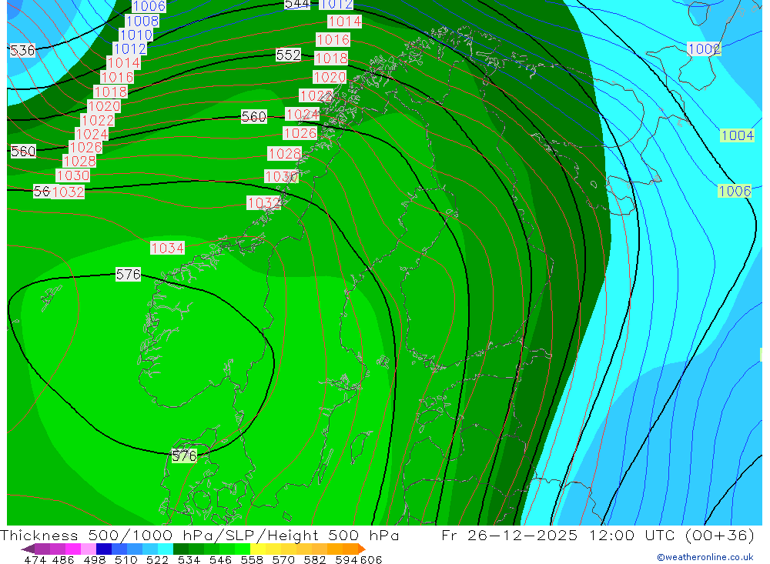
Task: Click the darkest green legend swatch above 534
Action: (x=181, y=549)
